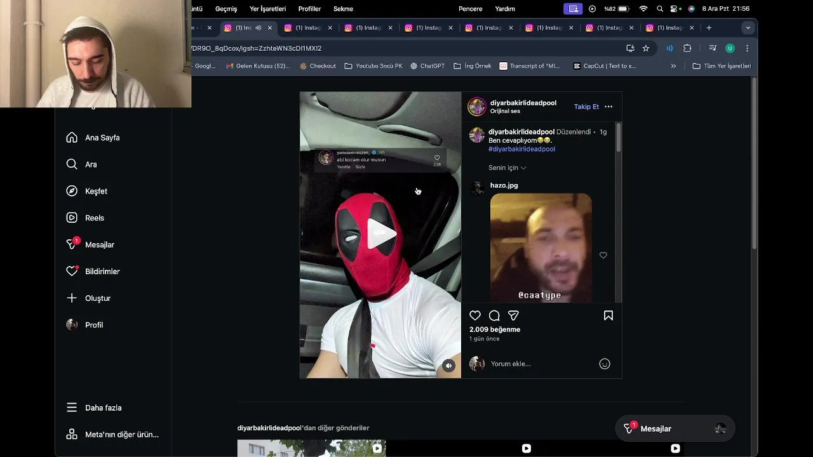Open Chrome media control icon
Image resolution: width=813 pixels, height=457 pixels.
[713, 48]
